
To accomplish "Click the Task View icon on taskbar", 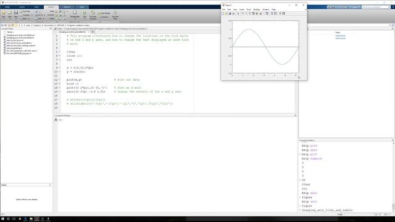I will tap(14, 219).
